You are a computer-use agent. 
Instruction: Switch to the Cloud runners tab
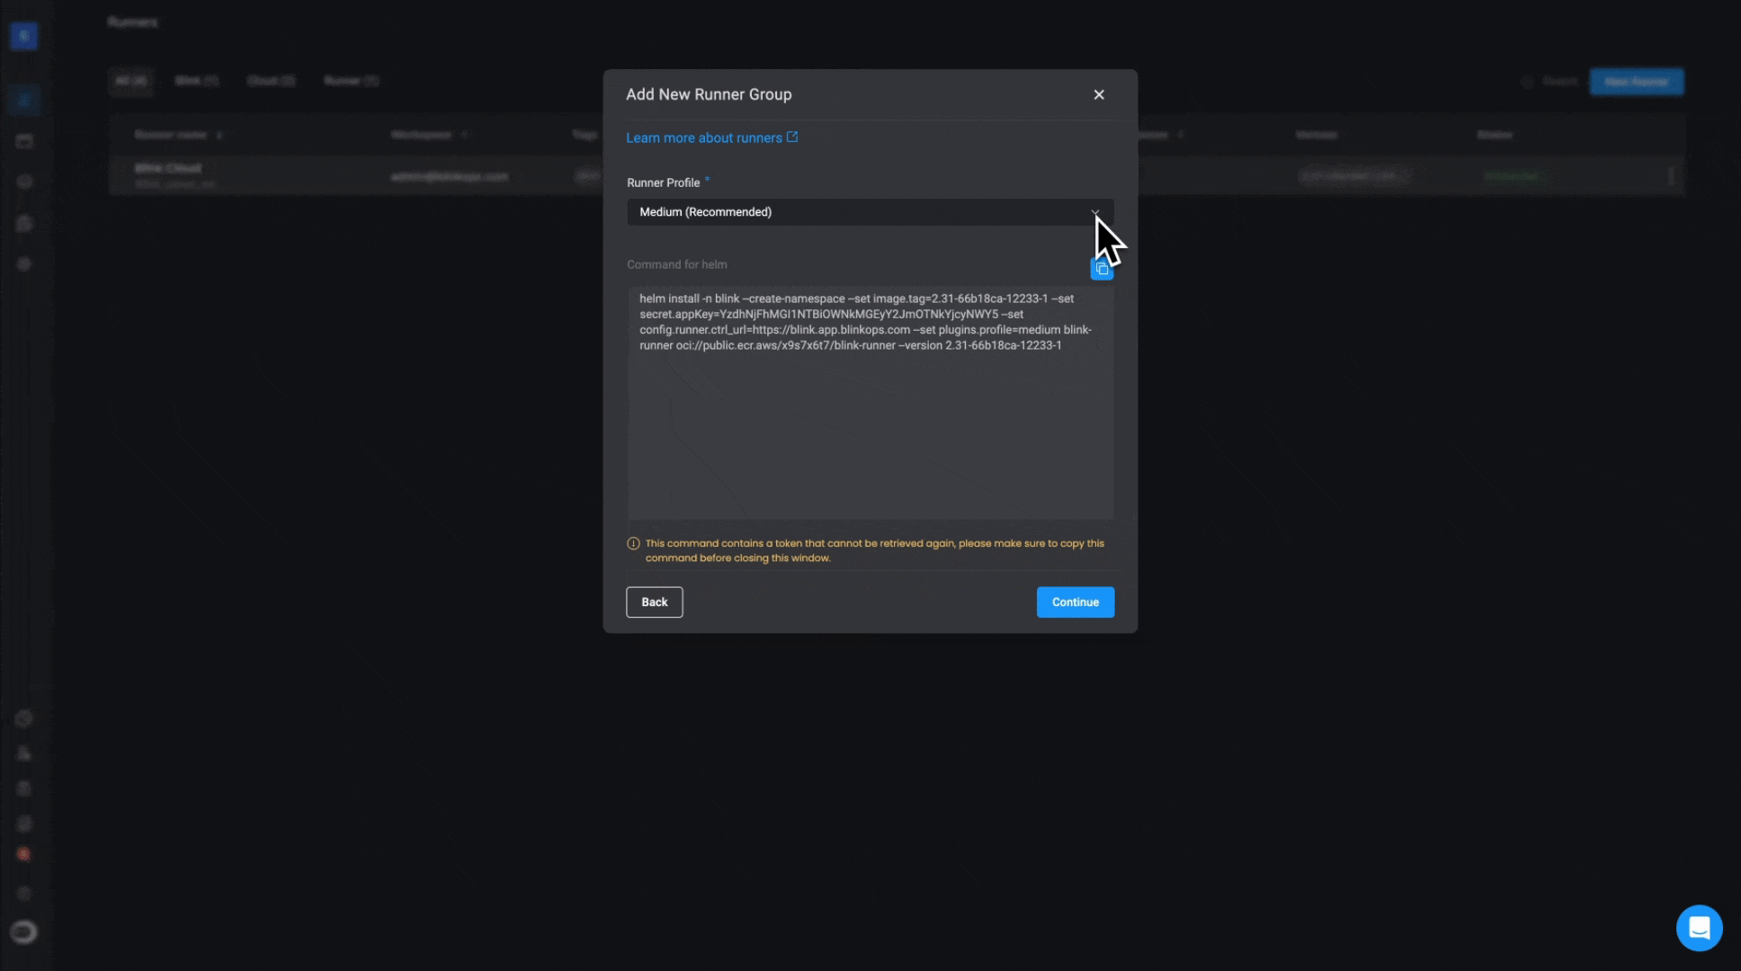271,81
